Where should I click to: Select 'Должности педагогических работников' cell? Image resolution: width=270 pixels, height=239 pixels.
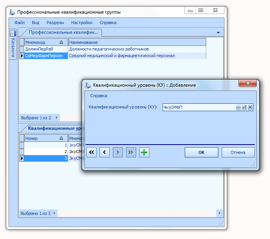(137, 49)
